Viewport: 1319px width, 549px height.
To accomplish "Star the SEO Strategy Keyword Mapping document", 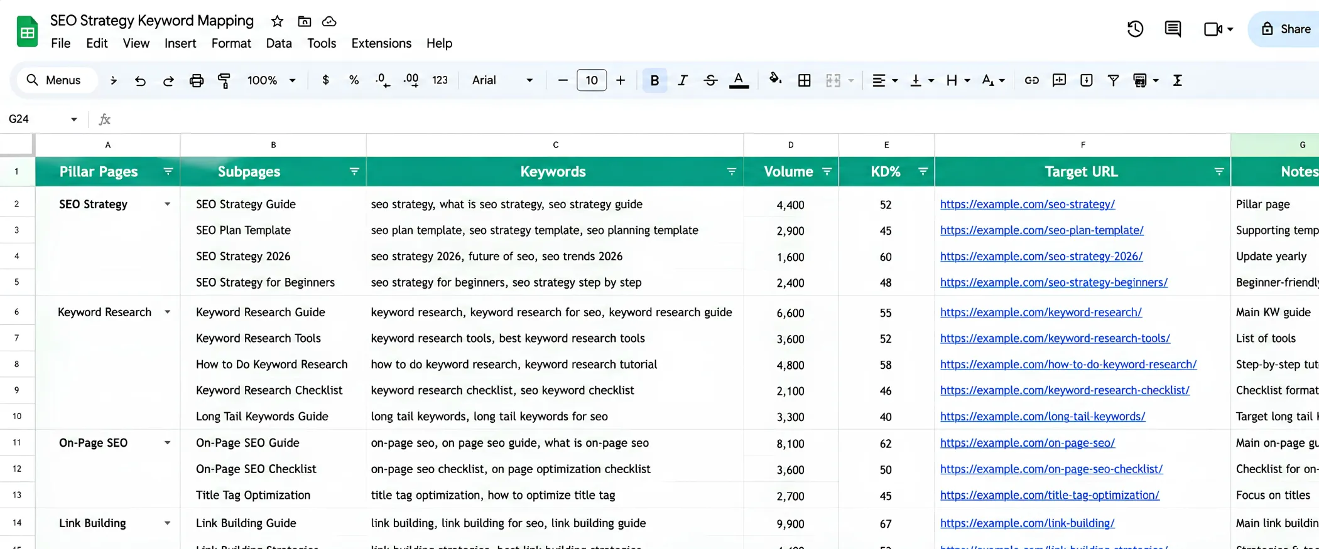I will point(277,21).
